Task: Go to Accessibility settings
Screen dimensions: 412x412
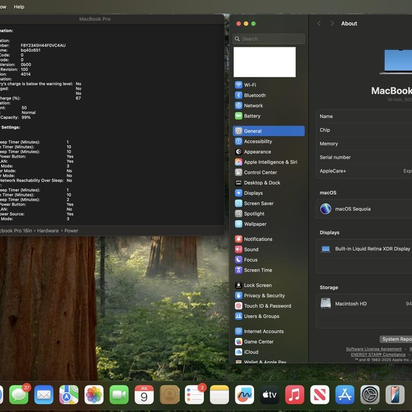Action: [x=257, y=141]
